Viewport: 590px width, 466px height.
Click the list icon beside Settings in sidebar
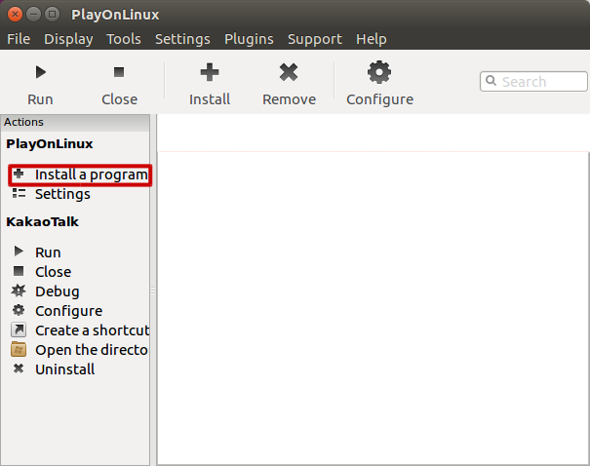pyautogui.click(x=19, y=193)
